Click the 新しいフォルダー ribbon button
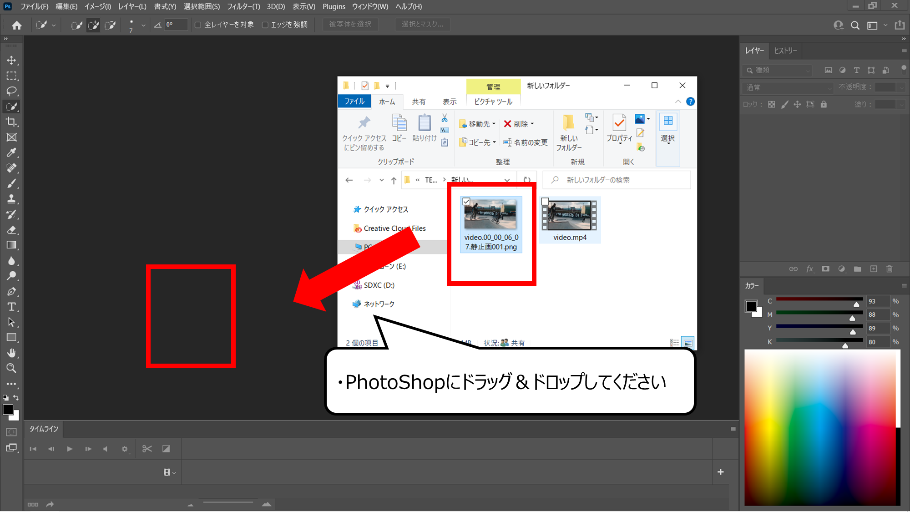 click(x=569, y=132)
